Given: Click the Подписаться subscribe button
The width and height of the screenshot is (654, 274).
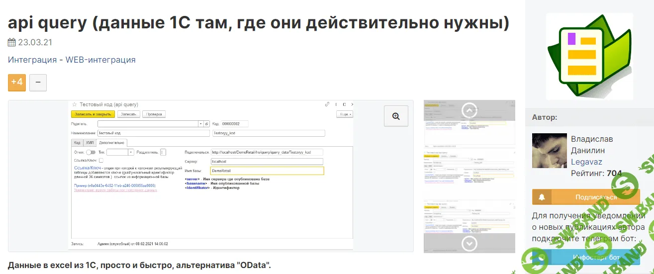Looking at the screenshot, I should pyautogui.click(x=586, y=197).
